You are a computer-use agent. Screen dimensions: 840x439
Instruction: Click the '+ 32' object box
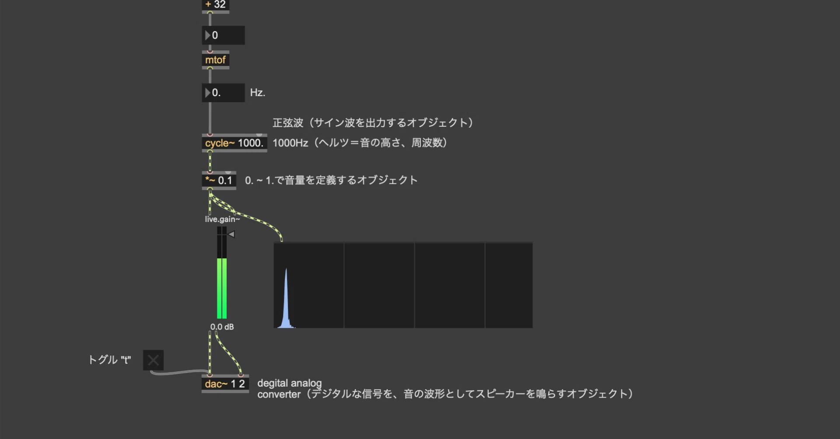(215, 6)
